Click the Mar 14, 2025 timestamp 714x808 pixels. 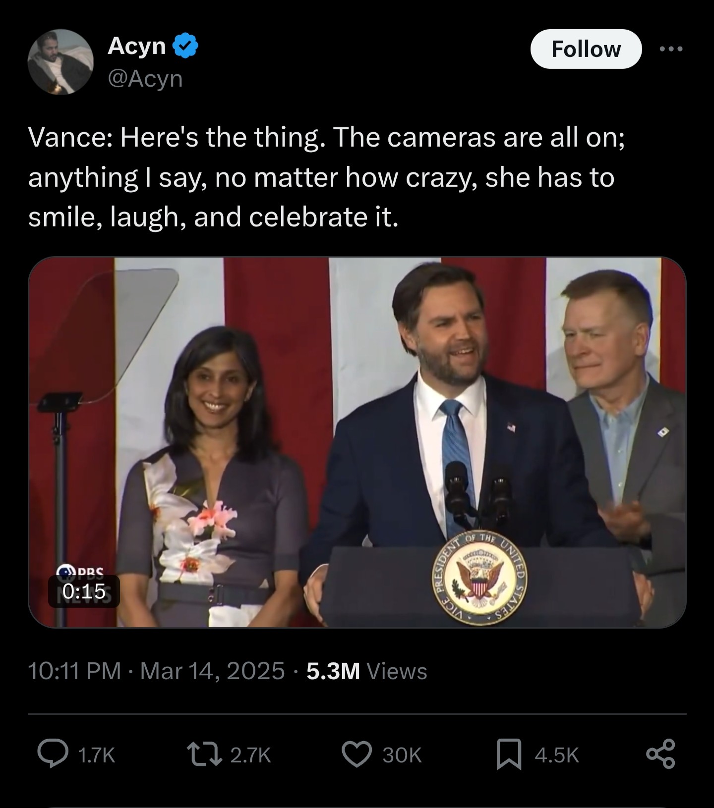(x=212, y=671)
